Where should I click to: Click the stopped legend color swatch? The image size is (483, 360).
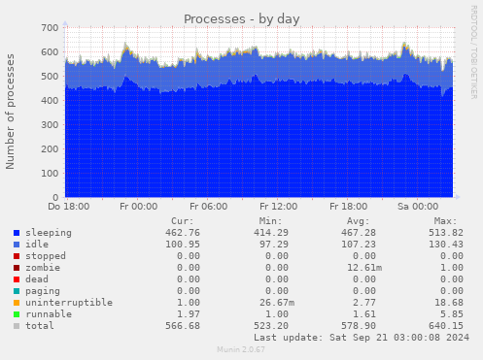click(x=17, y=256)
